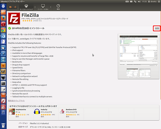
Task: Open the Trash in the dock
Action: pyautogui.click(x=3, y=126)
